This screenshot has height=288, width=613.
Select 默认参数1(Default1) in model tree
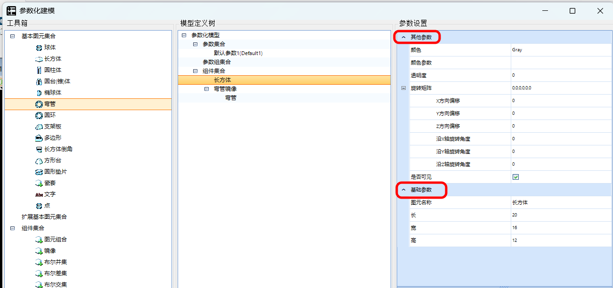238,53
